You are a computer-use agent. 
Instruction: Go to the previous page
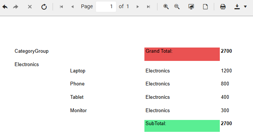tap(72, 7)
